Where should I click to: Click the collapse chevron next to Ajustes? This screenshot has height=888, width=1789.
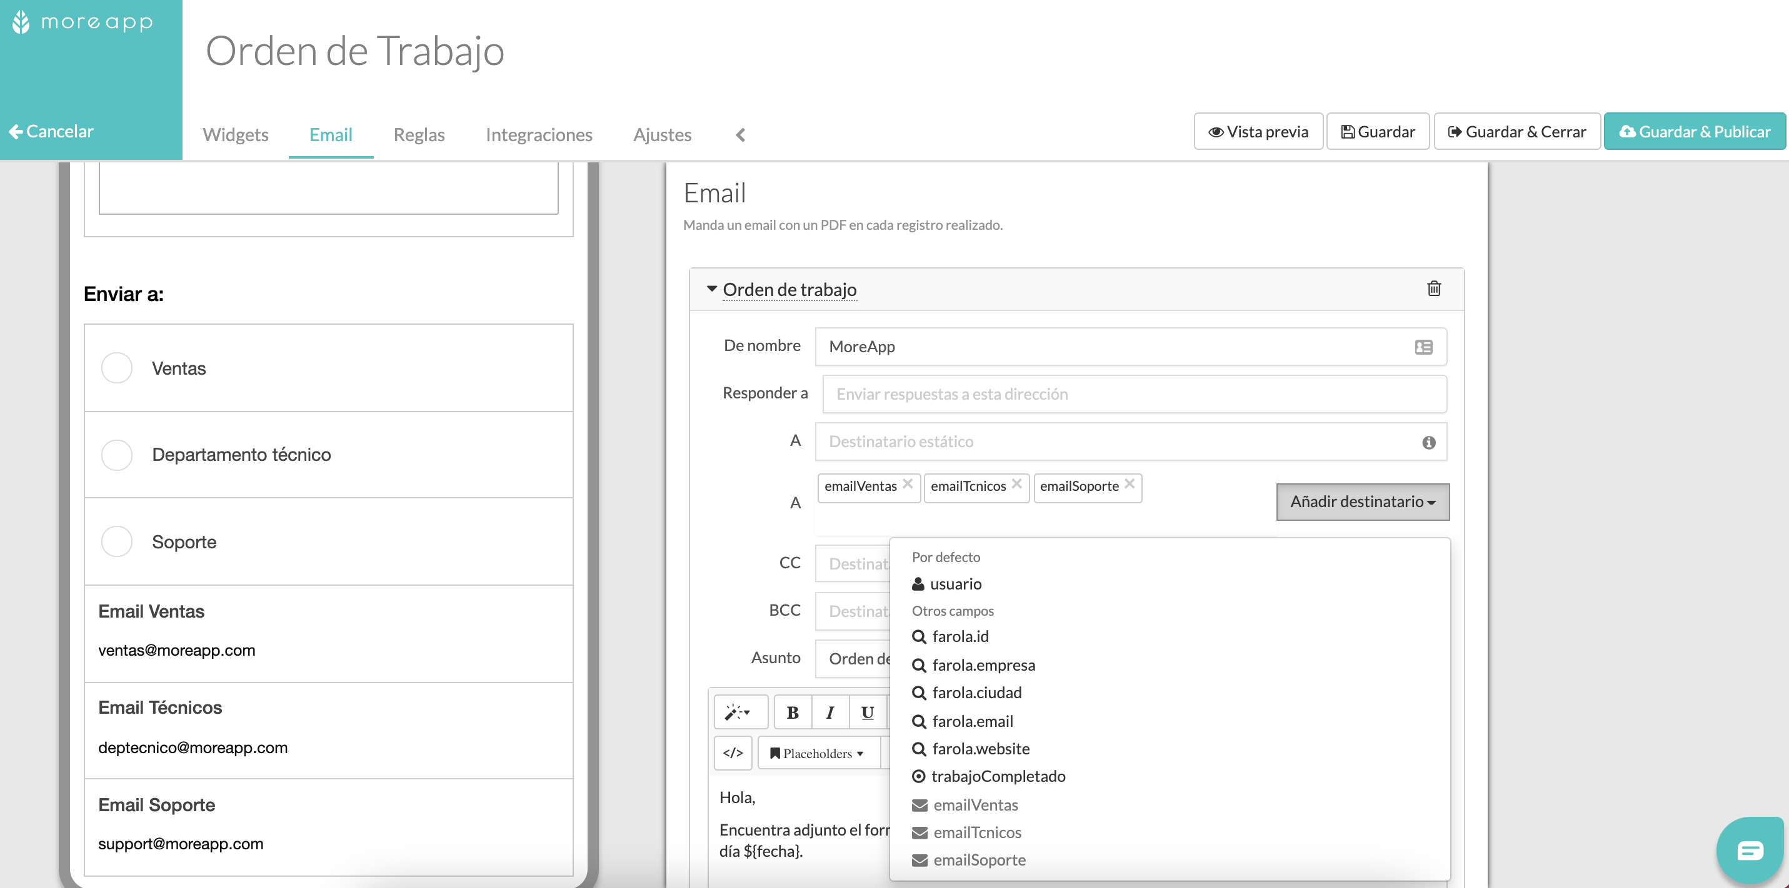pyautogui.click(x=740, y=135)
